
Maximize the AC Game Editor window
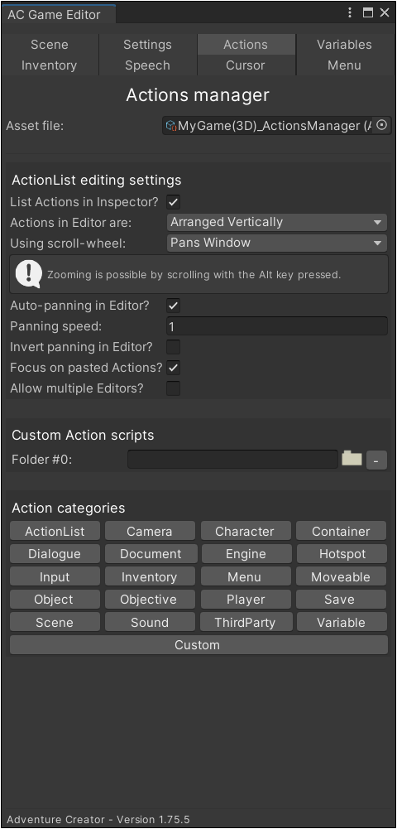(367, 12)
